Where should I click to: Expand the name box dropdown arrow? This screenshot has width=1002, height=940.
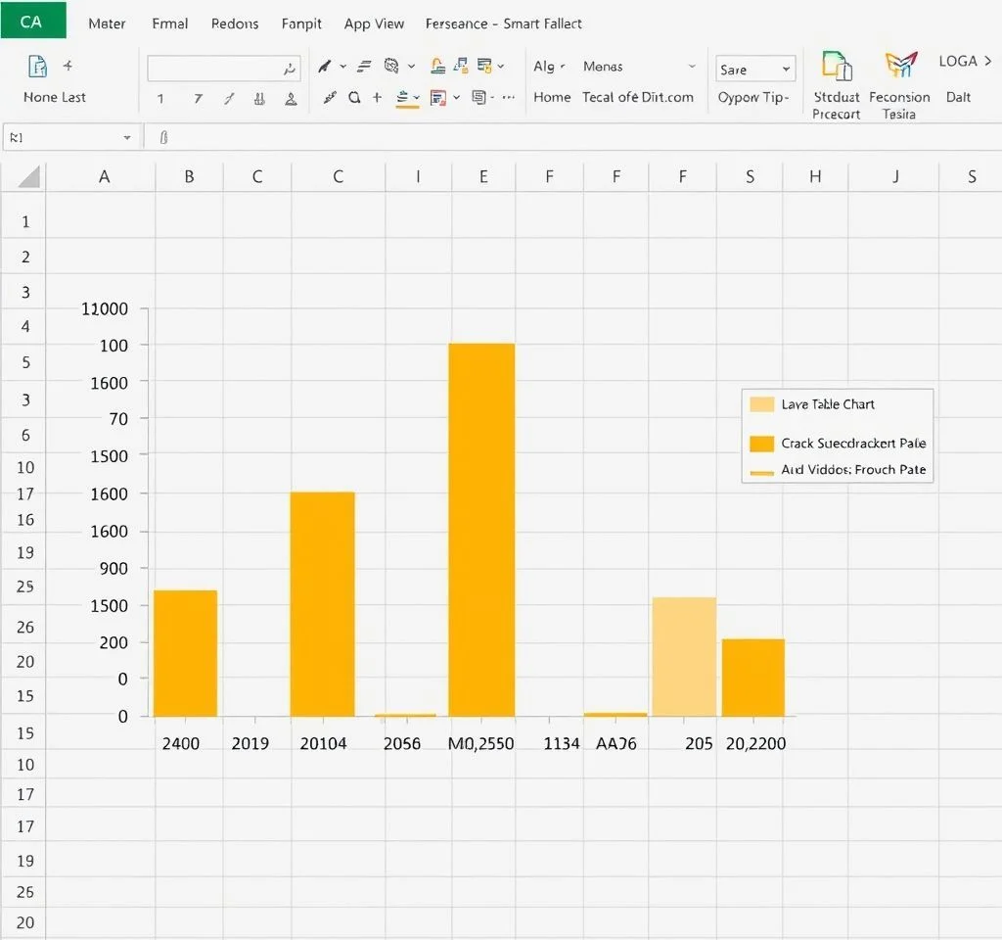click(127, 138)
